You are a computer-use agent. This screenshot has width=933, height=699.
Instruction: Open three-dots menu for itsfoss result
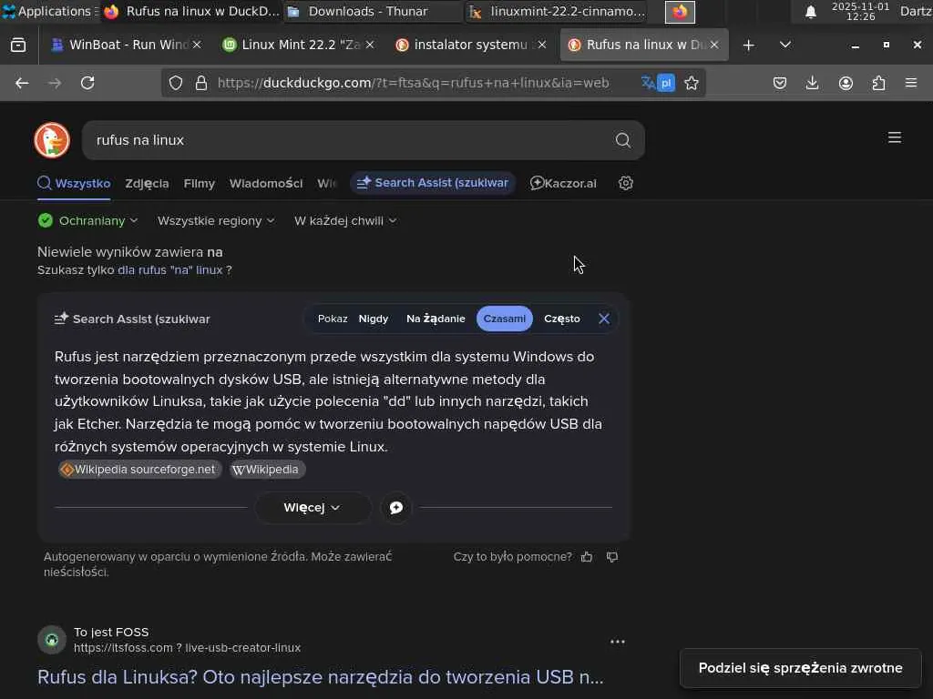[x=618, y=642]
